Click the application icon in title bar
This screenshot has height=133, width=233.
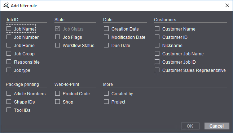point(6,5)
